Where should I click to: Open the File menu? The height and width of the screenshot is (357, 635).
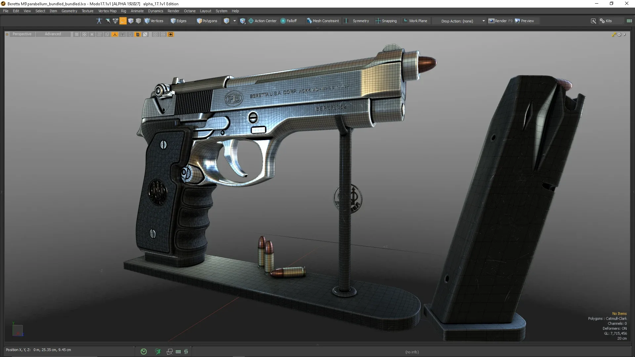click(x=6, y=11)
